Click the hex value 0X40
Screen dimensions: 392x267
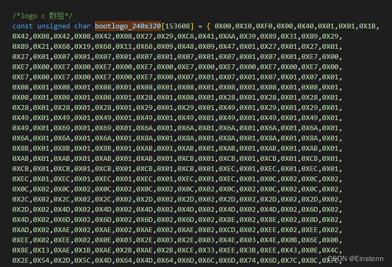[x=305, y=26]
